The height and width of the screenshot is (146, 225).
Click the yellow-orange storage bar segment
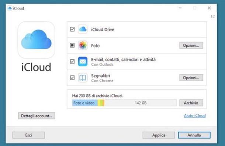[101, 103]
